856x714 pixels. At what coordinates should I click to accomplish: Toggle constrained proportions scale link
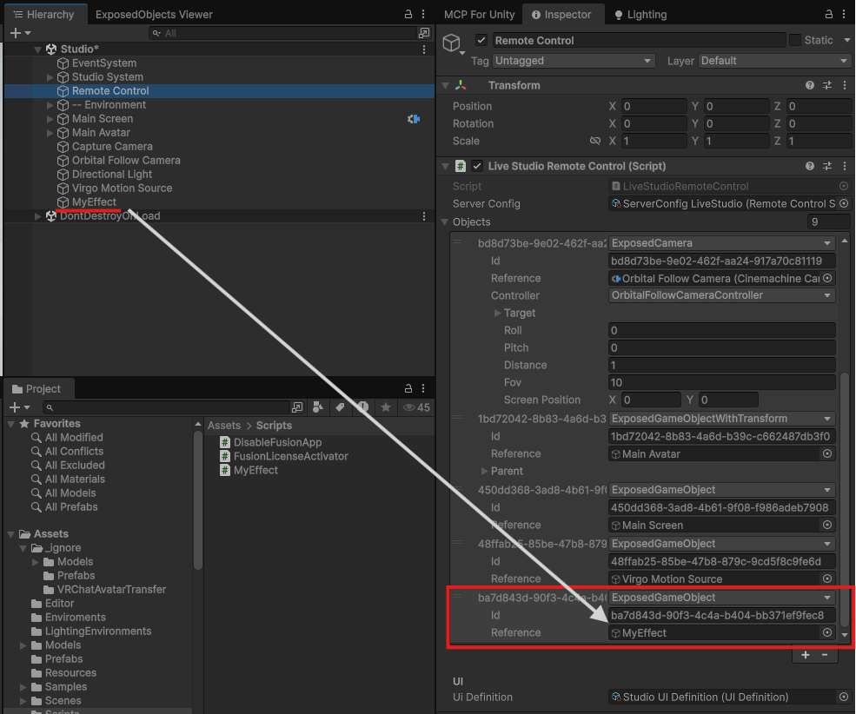coord(595,141)
